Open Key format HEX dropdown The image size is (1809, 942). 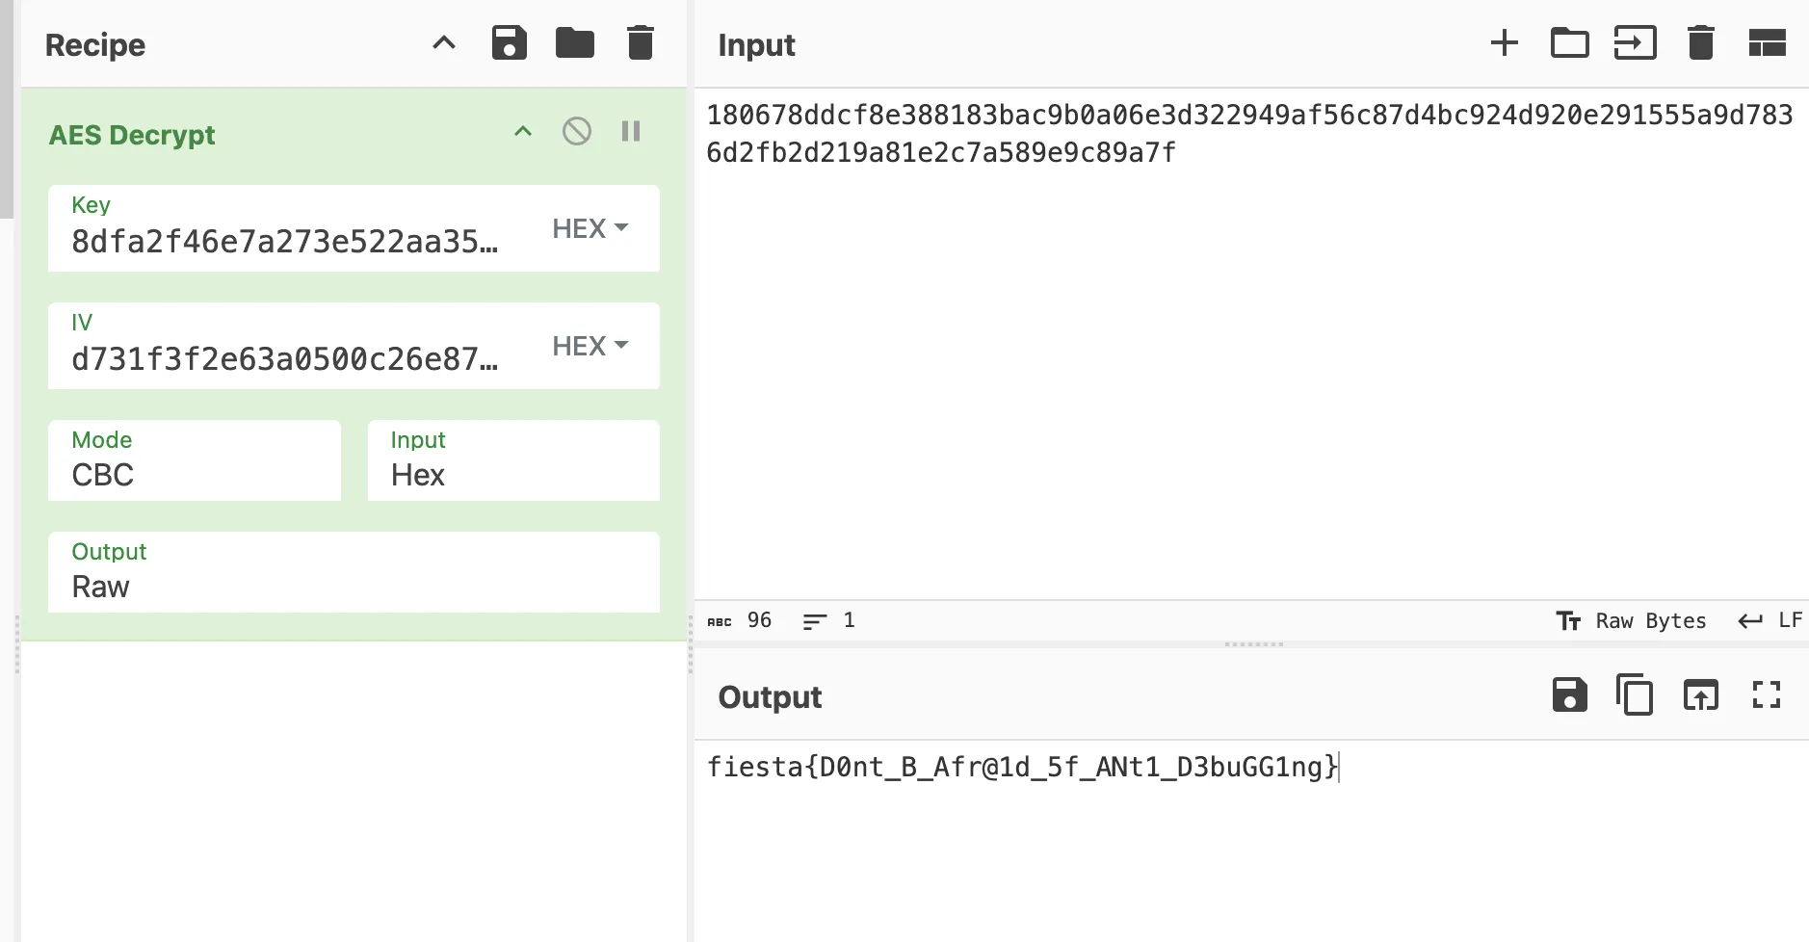tap(590, 228)
